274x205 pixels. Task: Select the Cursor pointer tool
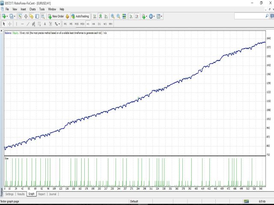point(4,24)
